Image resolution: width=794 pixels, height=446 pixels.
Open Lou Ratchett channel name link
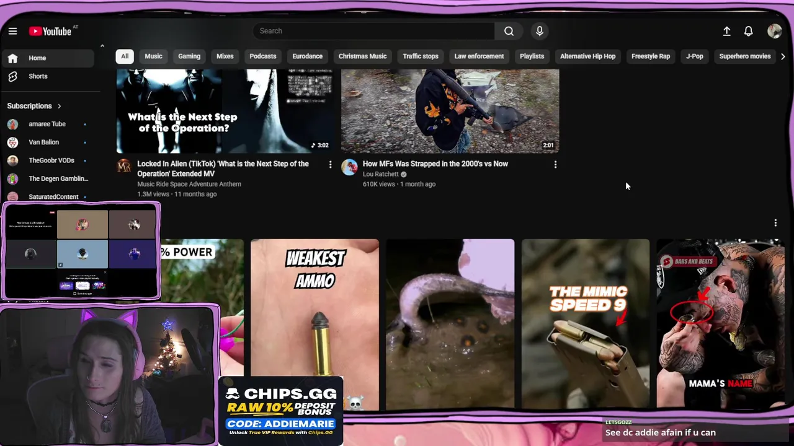tap(381, 174)
